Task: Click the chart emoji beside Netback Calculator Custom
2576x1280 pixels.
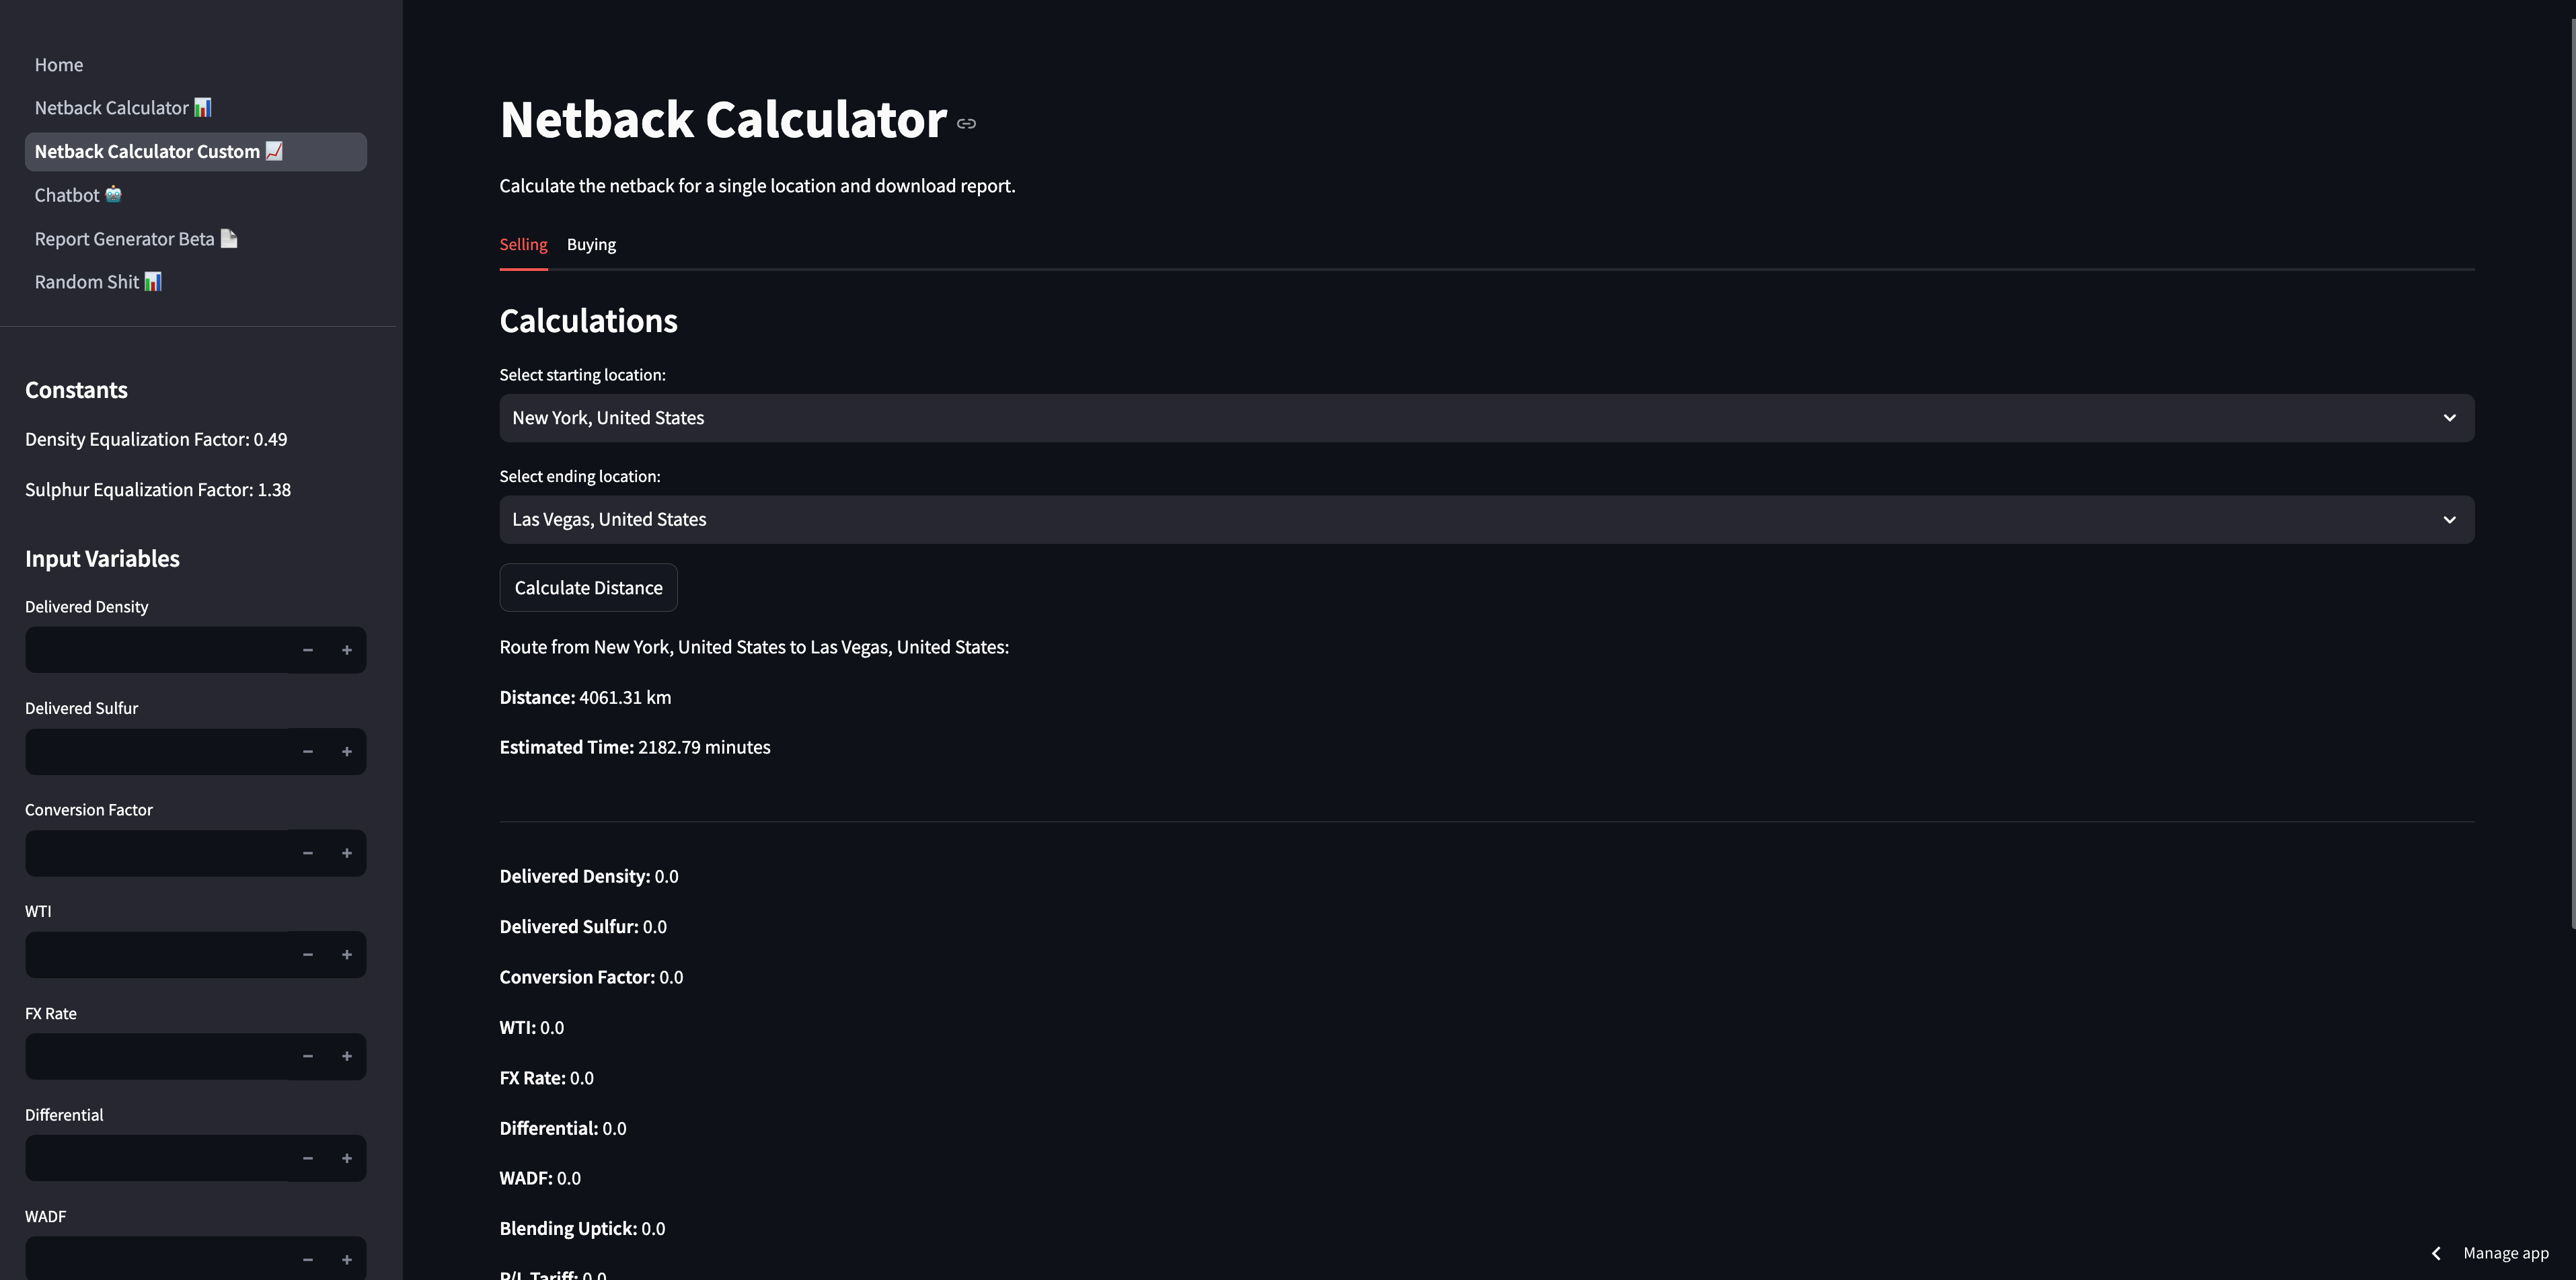Action: 273,151
